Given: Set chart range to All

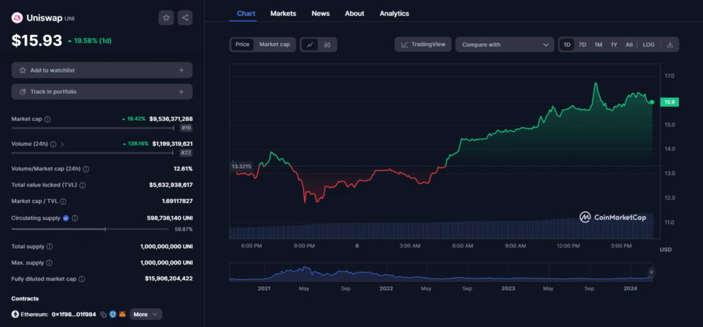Looking at the screenshot, I should click(x=629, y=45).
